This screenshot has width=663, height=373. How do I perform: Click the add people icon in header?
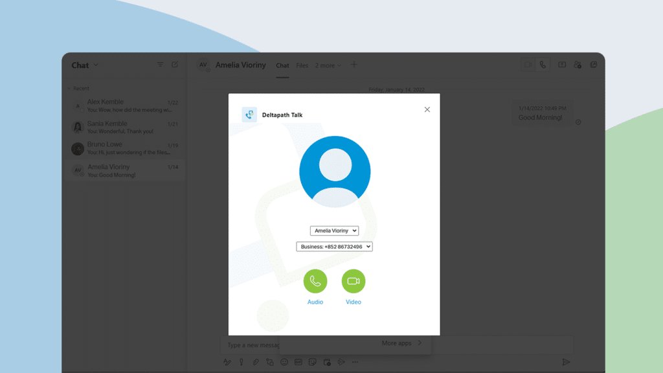[578, 65]
